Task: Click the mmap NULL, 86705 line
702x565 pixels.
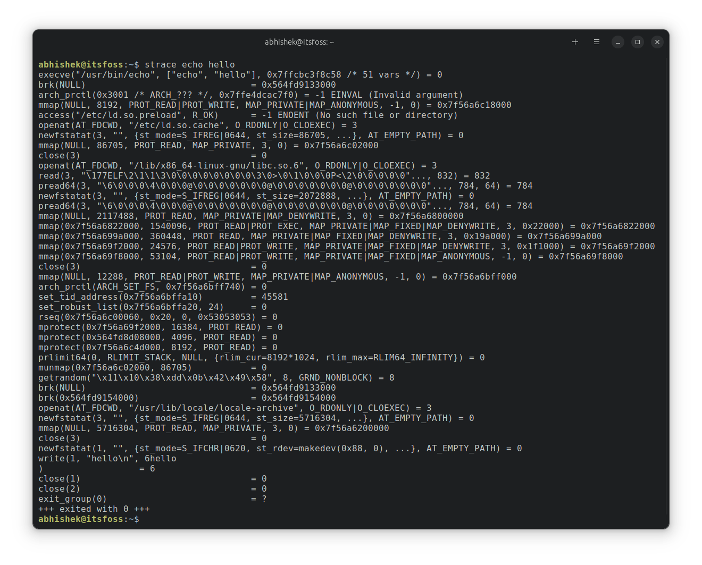Action: click(x=208, y=146)
